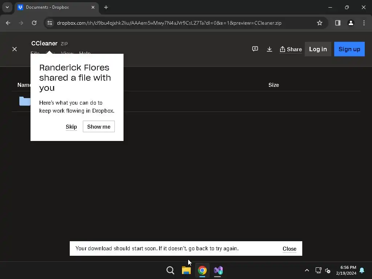View site information icon in address bar

tap(50, 23)
